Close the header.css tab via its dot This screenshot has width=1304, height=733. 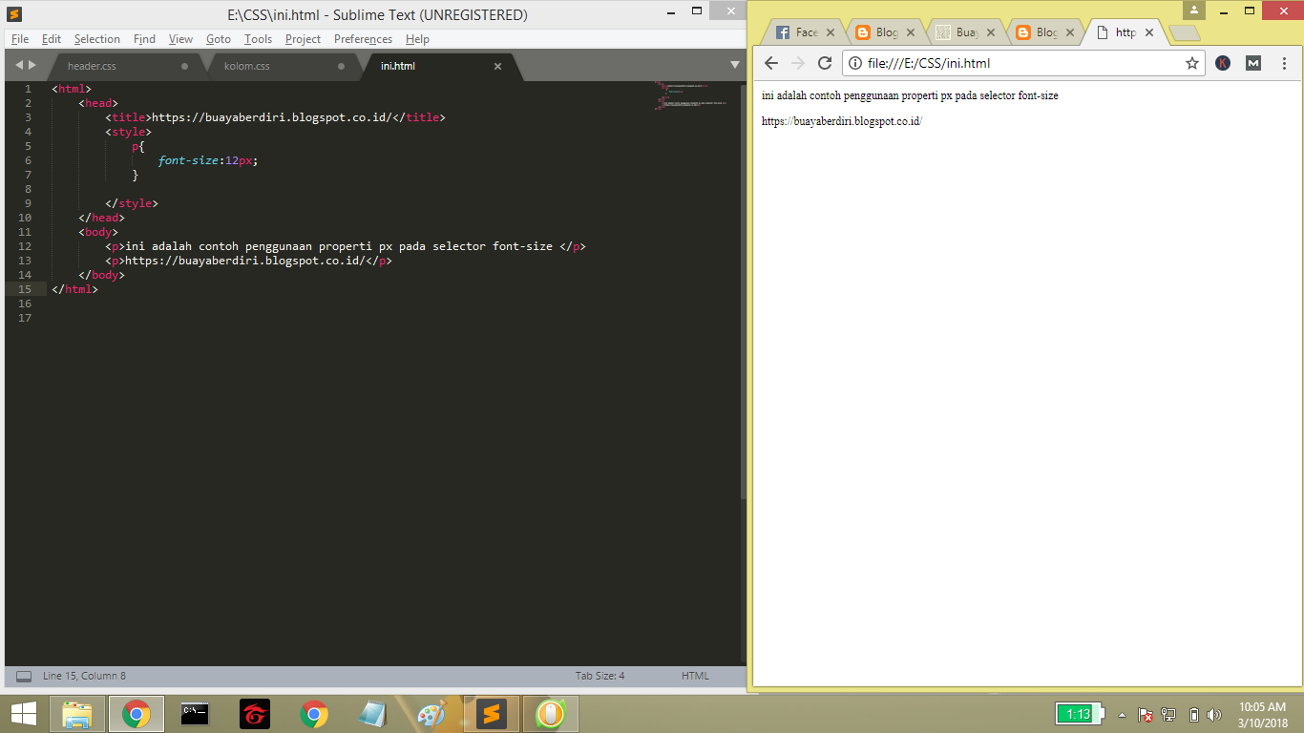click(184, 67)
